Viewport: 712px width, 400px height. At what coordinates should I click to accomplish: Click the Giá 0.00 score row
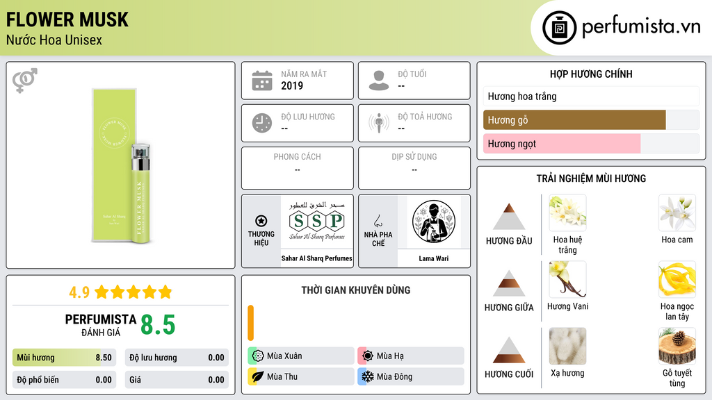coord(177,380)
